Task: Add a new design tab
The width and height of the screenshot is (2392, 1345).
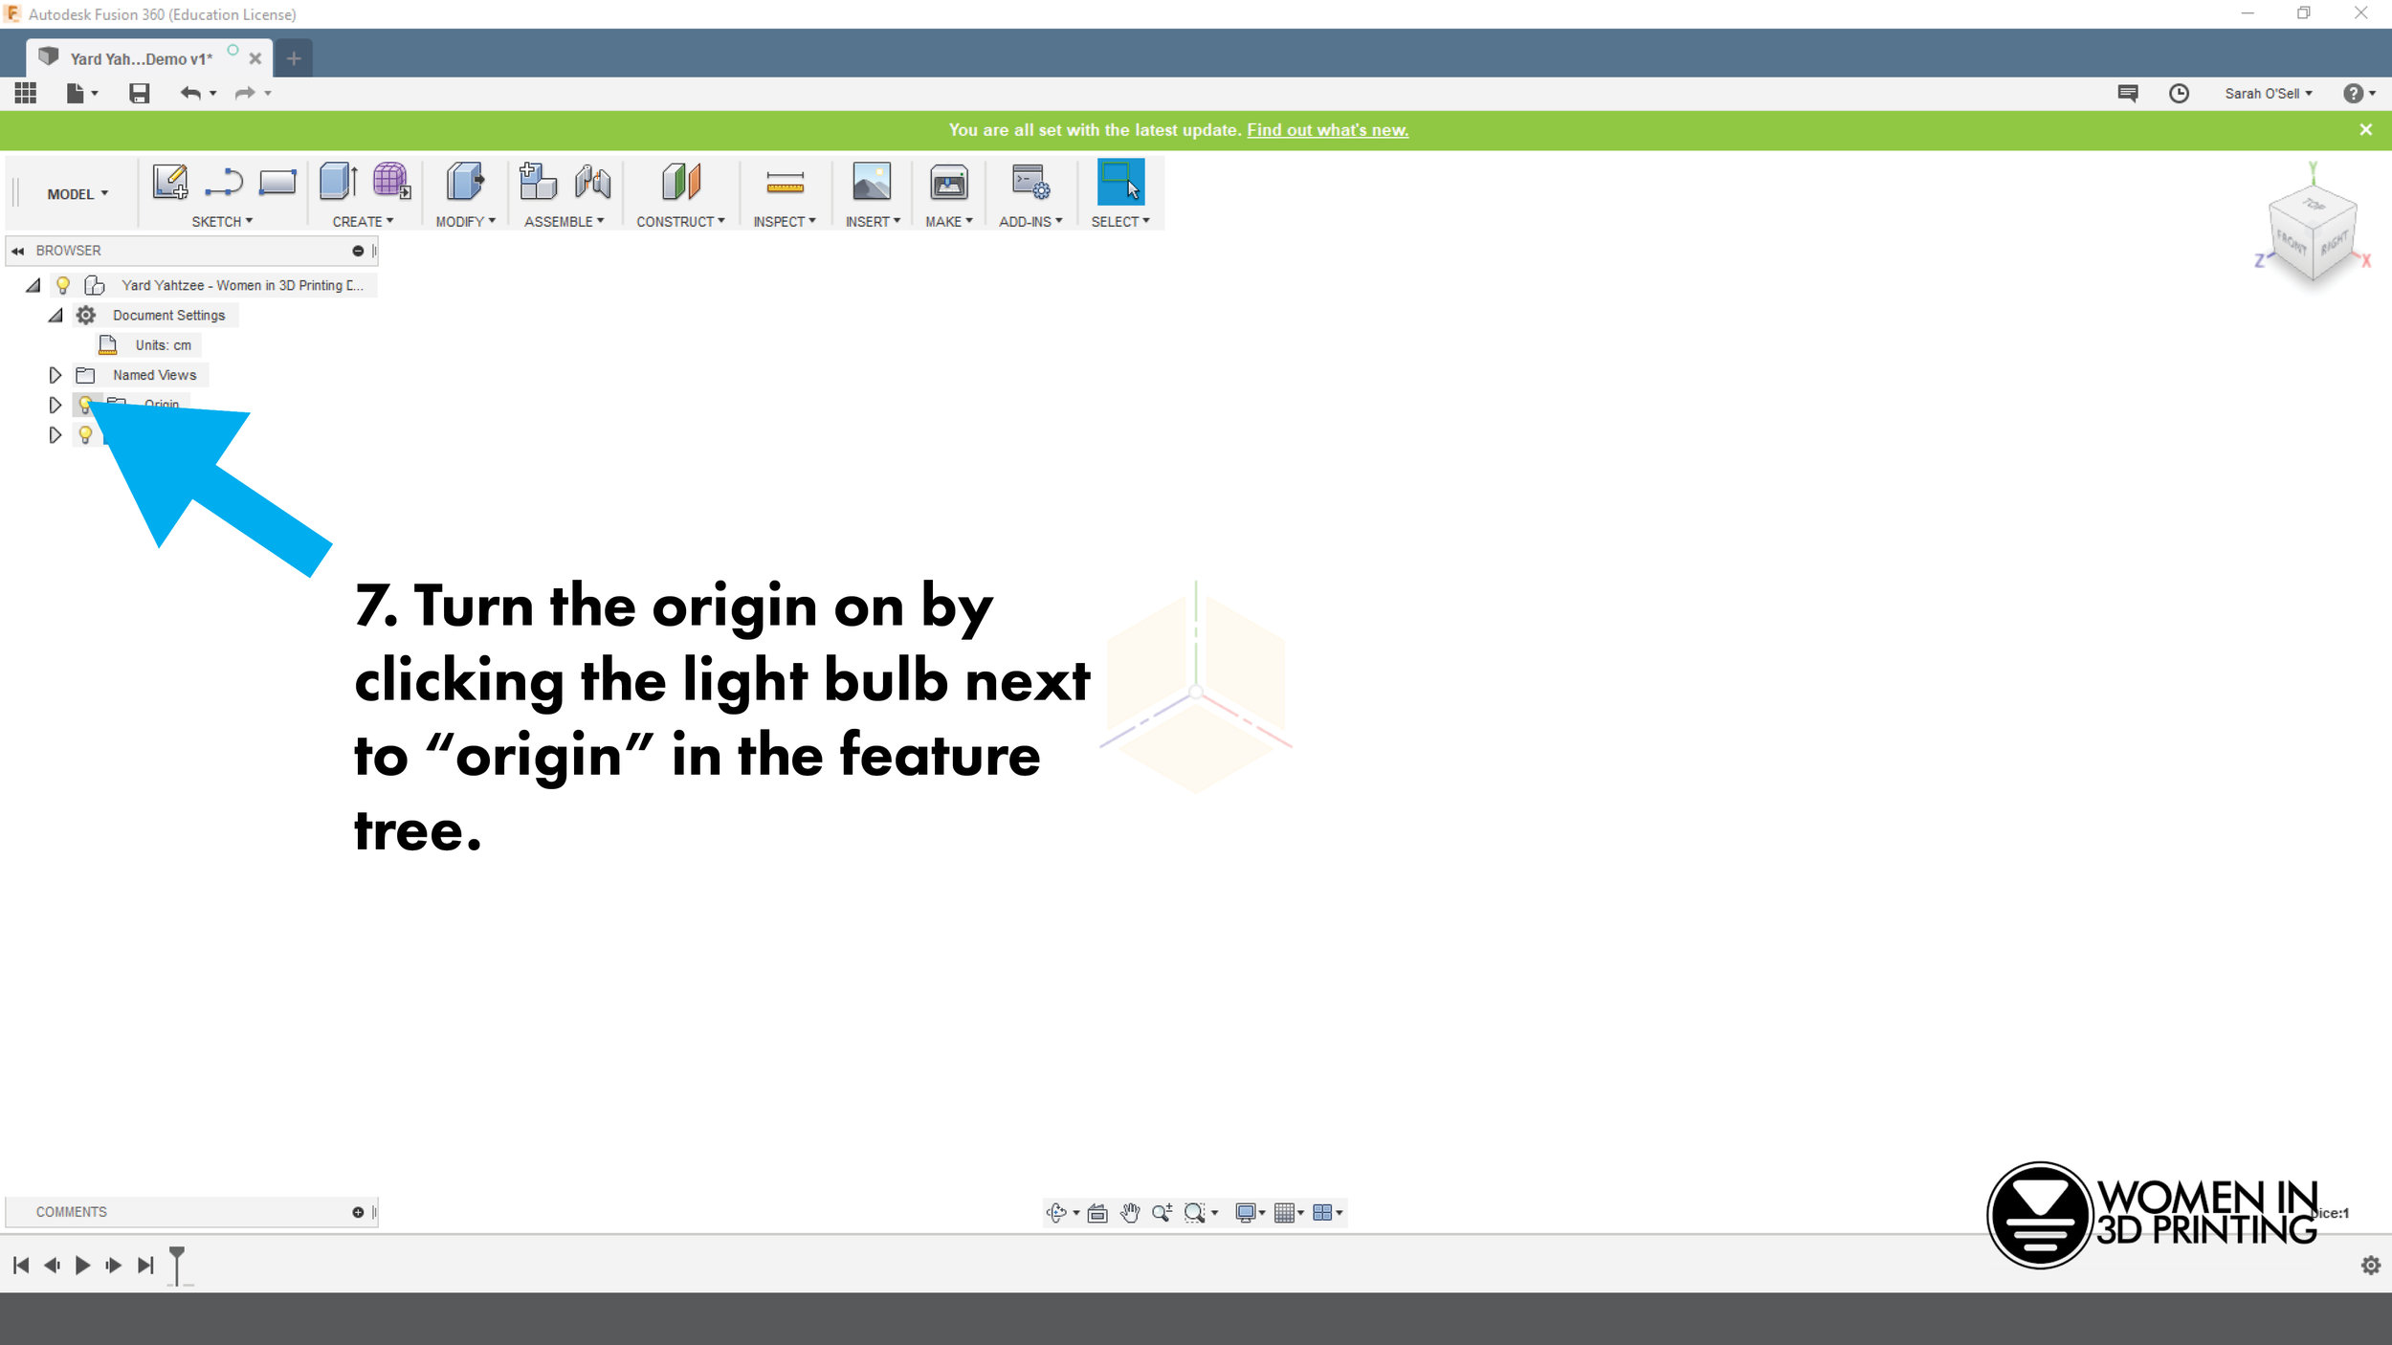Action: 294,58
